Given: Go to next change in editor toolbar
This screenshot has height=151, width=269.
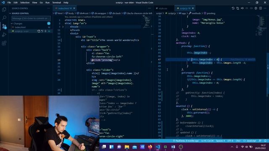Looking at the screenshot, I should [x=251, y=8].
